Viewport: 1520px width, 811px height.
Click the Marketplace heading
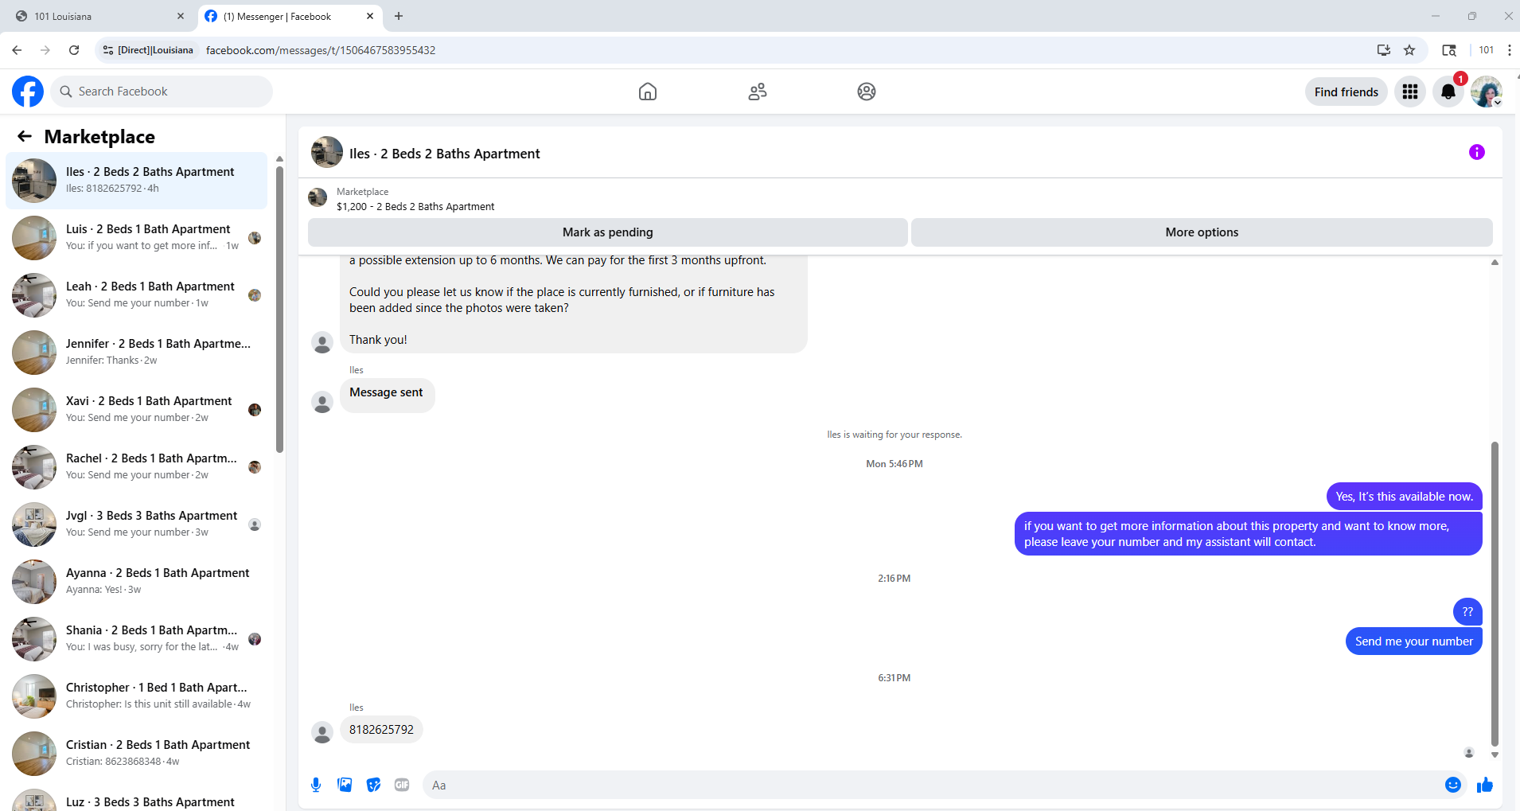(x=99, y=137)
